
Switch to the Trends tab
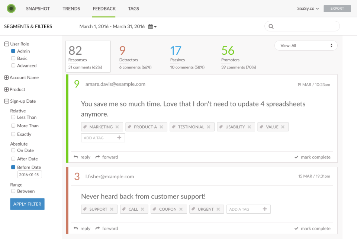click(x=71, y=9)
